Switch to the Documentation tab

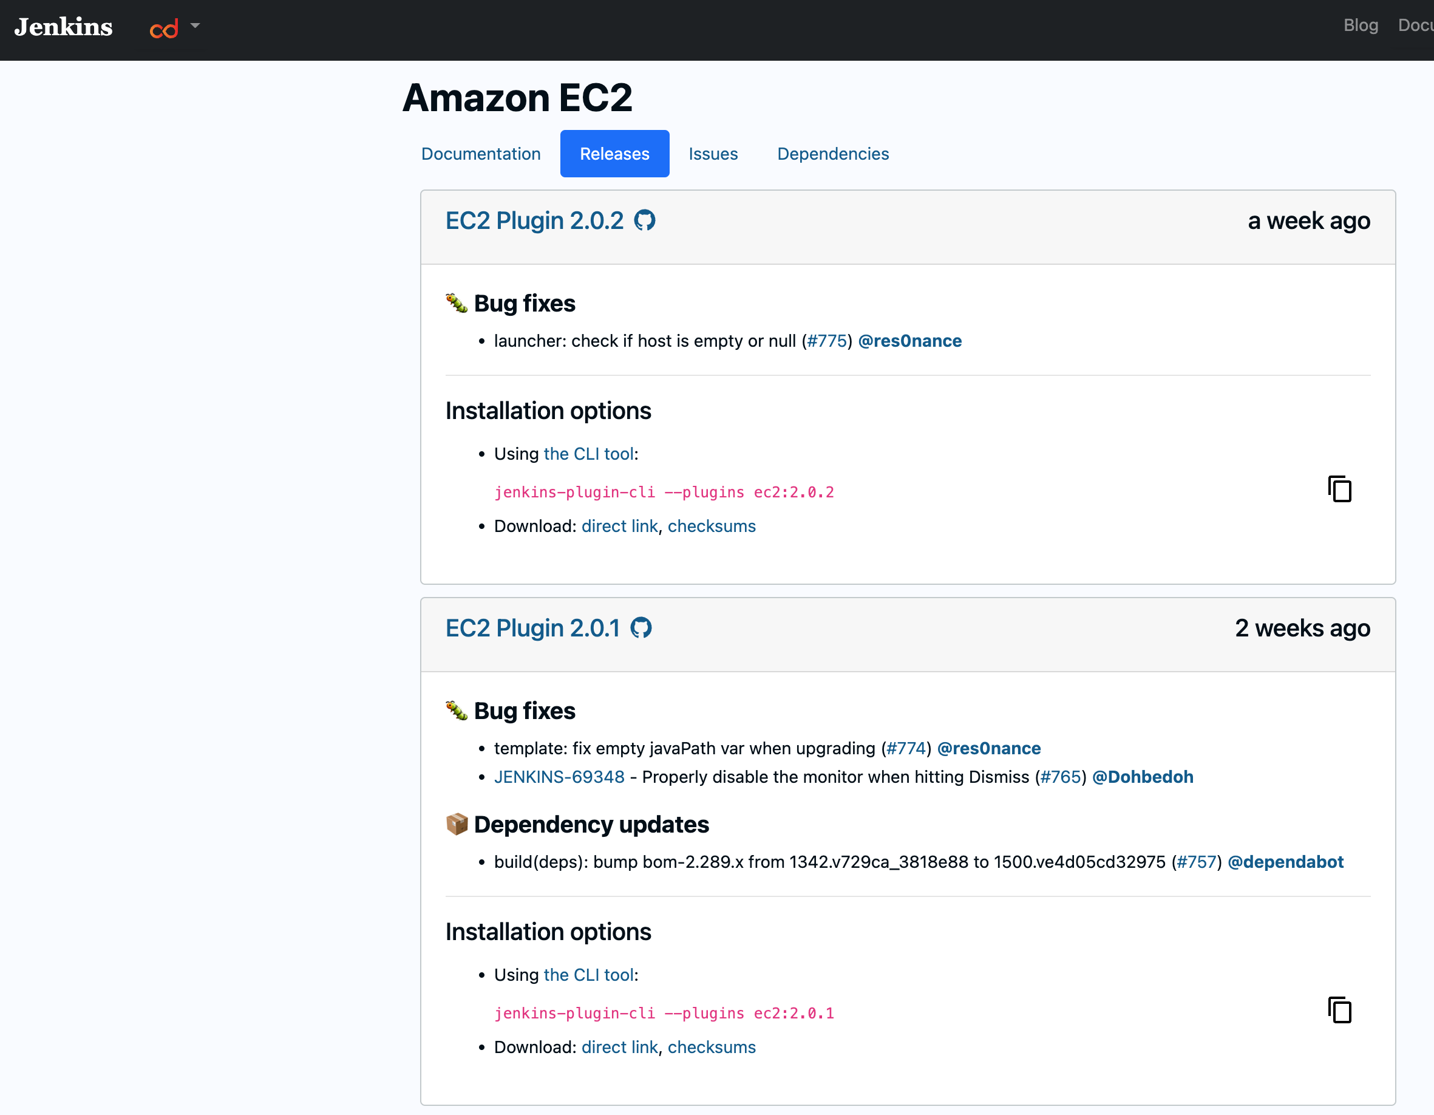[481, 154]
